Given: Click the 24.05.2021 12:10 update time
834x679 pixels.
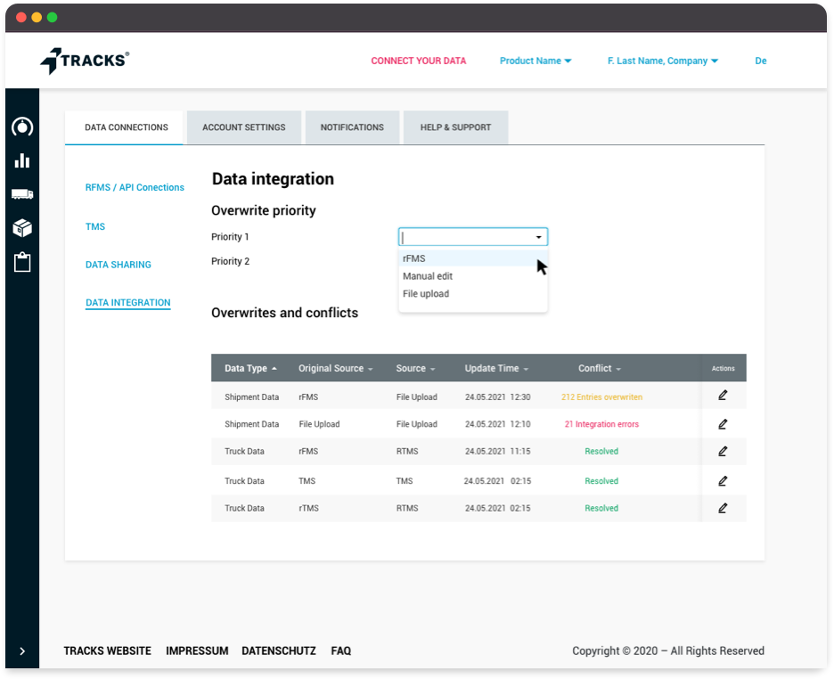Looking at the screenshot, I should (x=497, y=424).
